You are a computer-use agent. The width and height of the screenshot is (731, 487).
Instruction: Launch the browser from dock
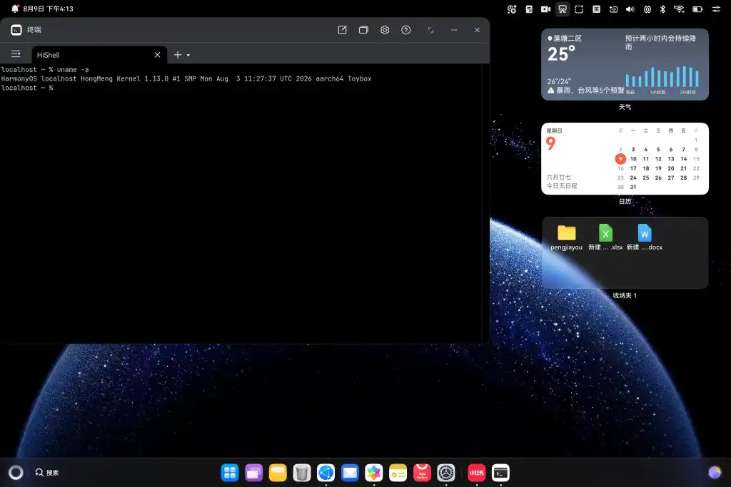[326, 473]
